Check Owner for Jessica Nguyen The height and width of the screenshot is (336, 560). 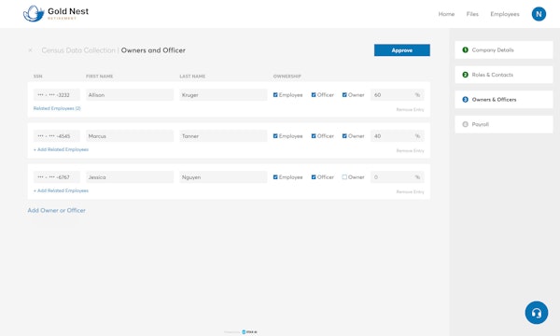[x=344, y=177]
